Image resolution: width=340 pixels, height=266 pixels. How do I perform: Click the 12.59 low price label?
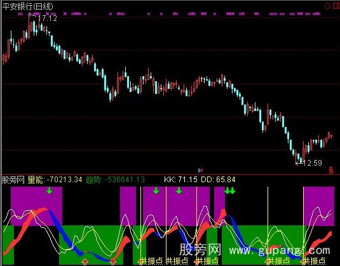[313, 163]
